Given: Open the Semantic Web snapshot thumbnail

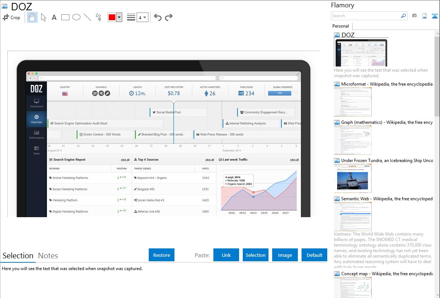Looking at the screenshot, I should click(353, 216).
